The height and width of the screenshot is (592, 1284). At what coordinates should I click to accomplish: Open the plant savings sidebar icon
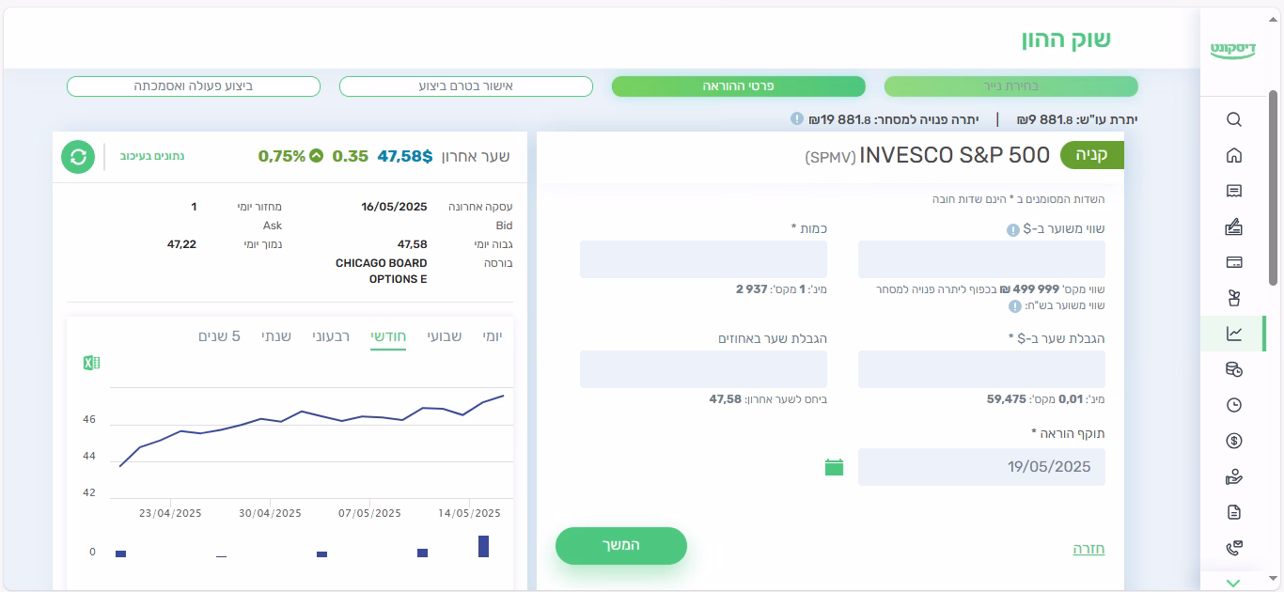coord(1234,298)
